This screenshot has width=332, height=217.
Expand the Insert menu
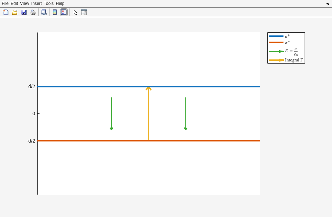coord(36,4)
